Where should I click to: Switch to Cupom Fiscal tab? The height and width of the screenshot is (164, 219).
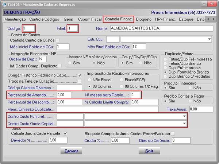pyautogui.click(x=90, y=19)
